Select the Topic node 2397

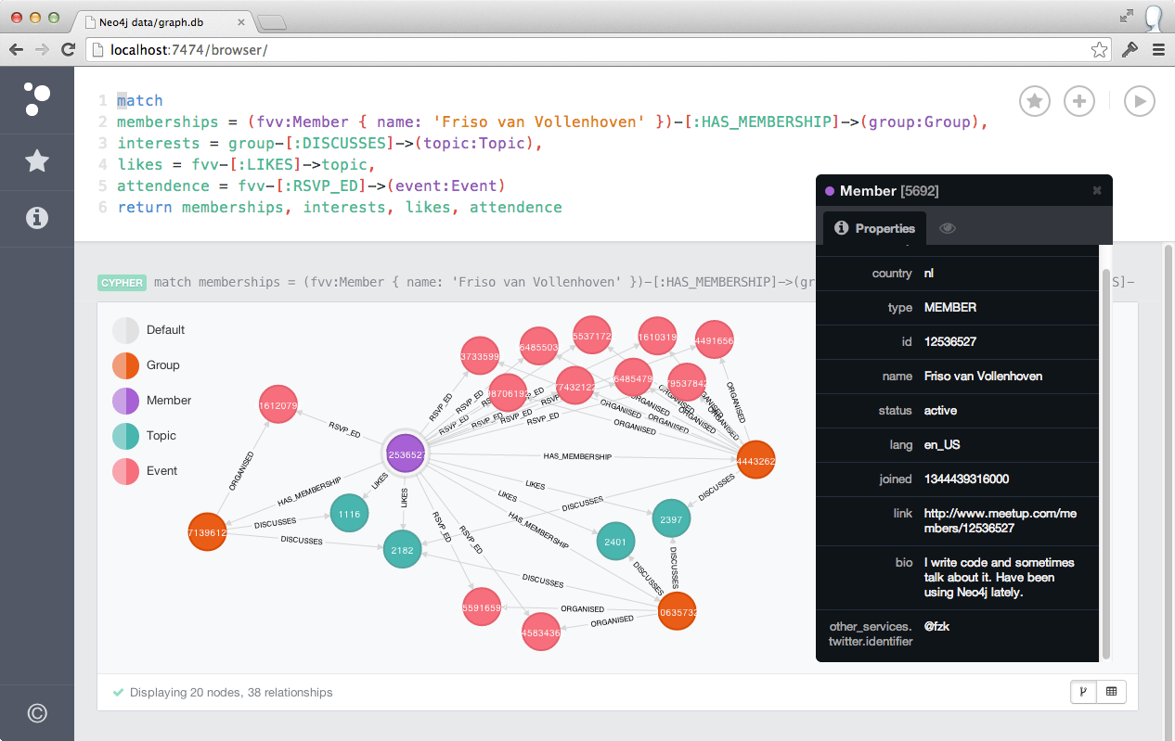(x=672, y=519)
